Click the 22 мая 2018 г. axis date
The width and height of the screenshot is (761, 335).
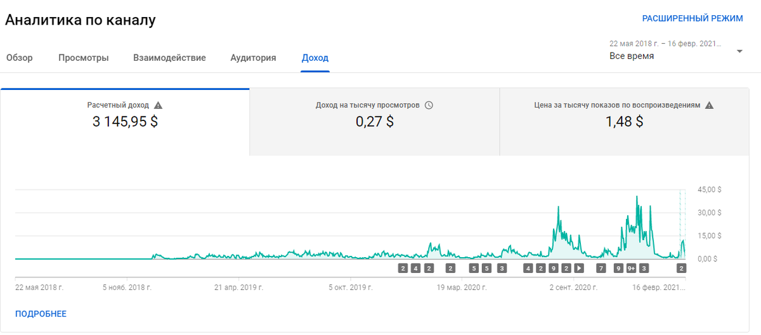(39, 287)
